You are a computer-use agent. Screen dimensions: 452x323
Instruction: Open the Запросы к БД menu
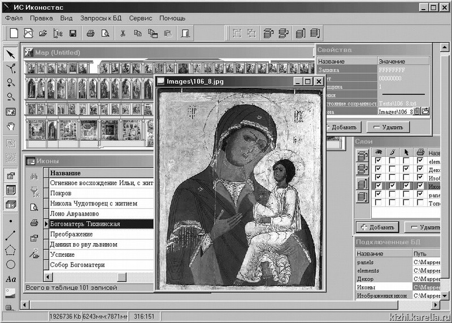click(x=101, y=18)
